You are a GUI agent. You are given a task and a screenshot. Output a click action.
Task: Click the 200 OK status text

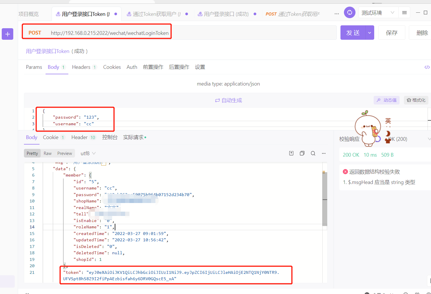[351, 155]
